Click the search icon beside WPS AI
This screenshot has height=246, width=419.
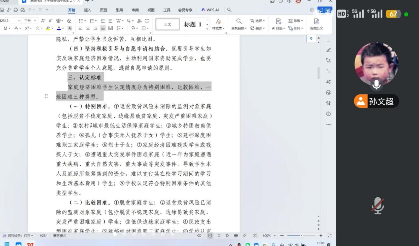(x=229, y=10)
